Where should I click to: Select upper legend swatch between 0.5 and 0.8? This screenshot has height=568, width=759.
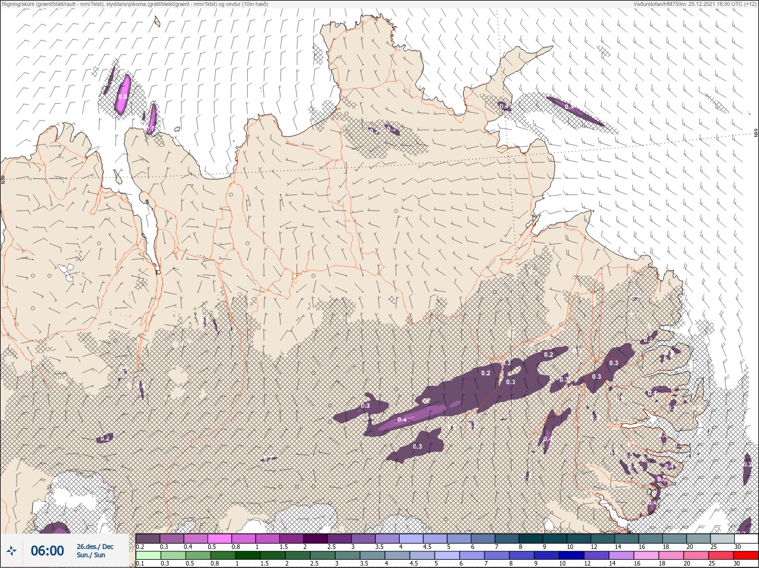220,538
